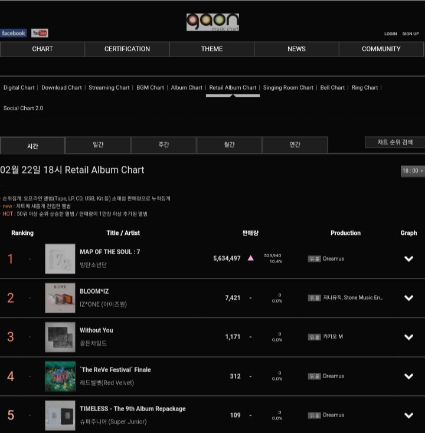
Task: Open 'The ReVe Festival' Finale album cover
Action: click(x=60, y=376)
